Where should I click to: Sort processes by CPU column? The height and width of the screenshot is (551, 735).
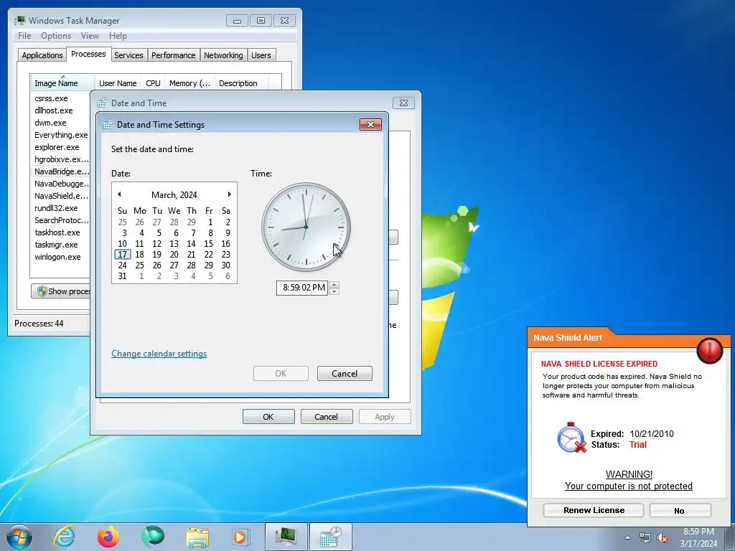tap(154, 83)
